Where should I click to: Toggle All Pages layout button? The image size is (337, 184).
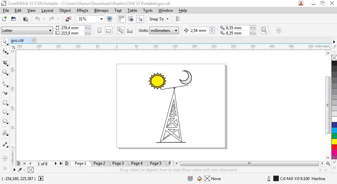coord(121,31)
